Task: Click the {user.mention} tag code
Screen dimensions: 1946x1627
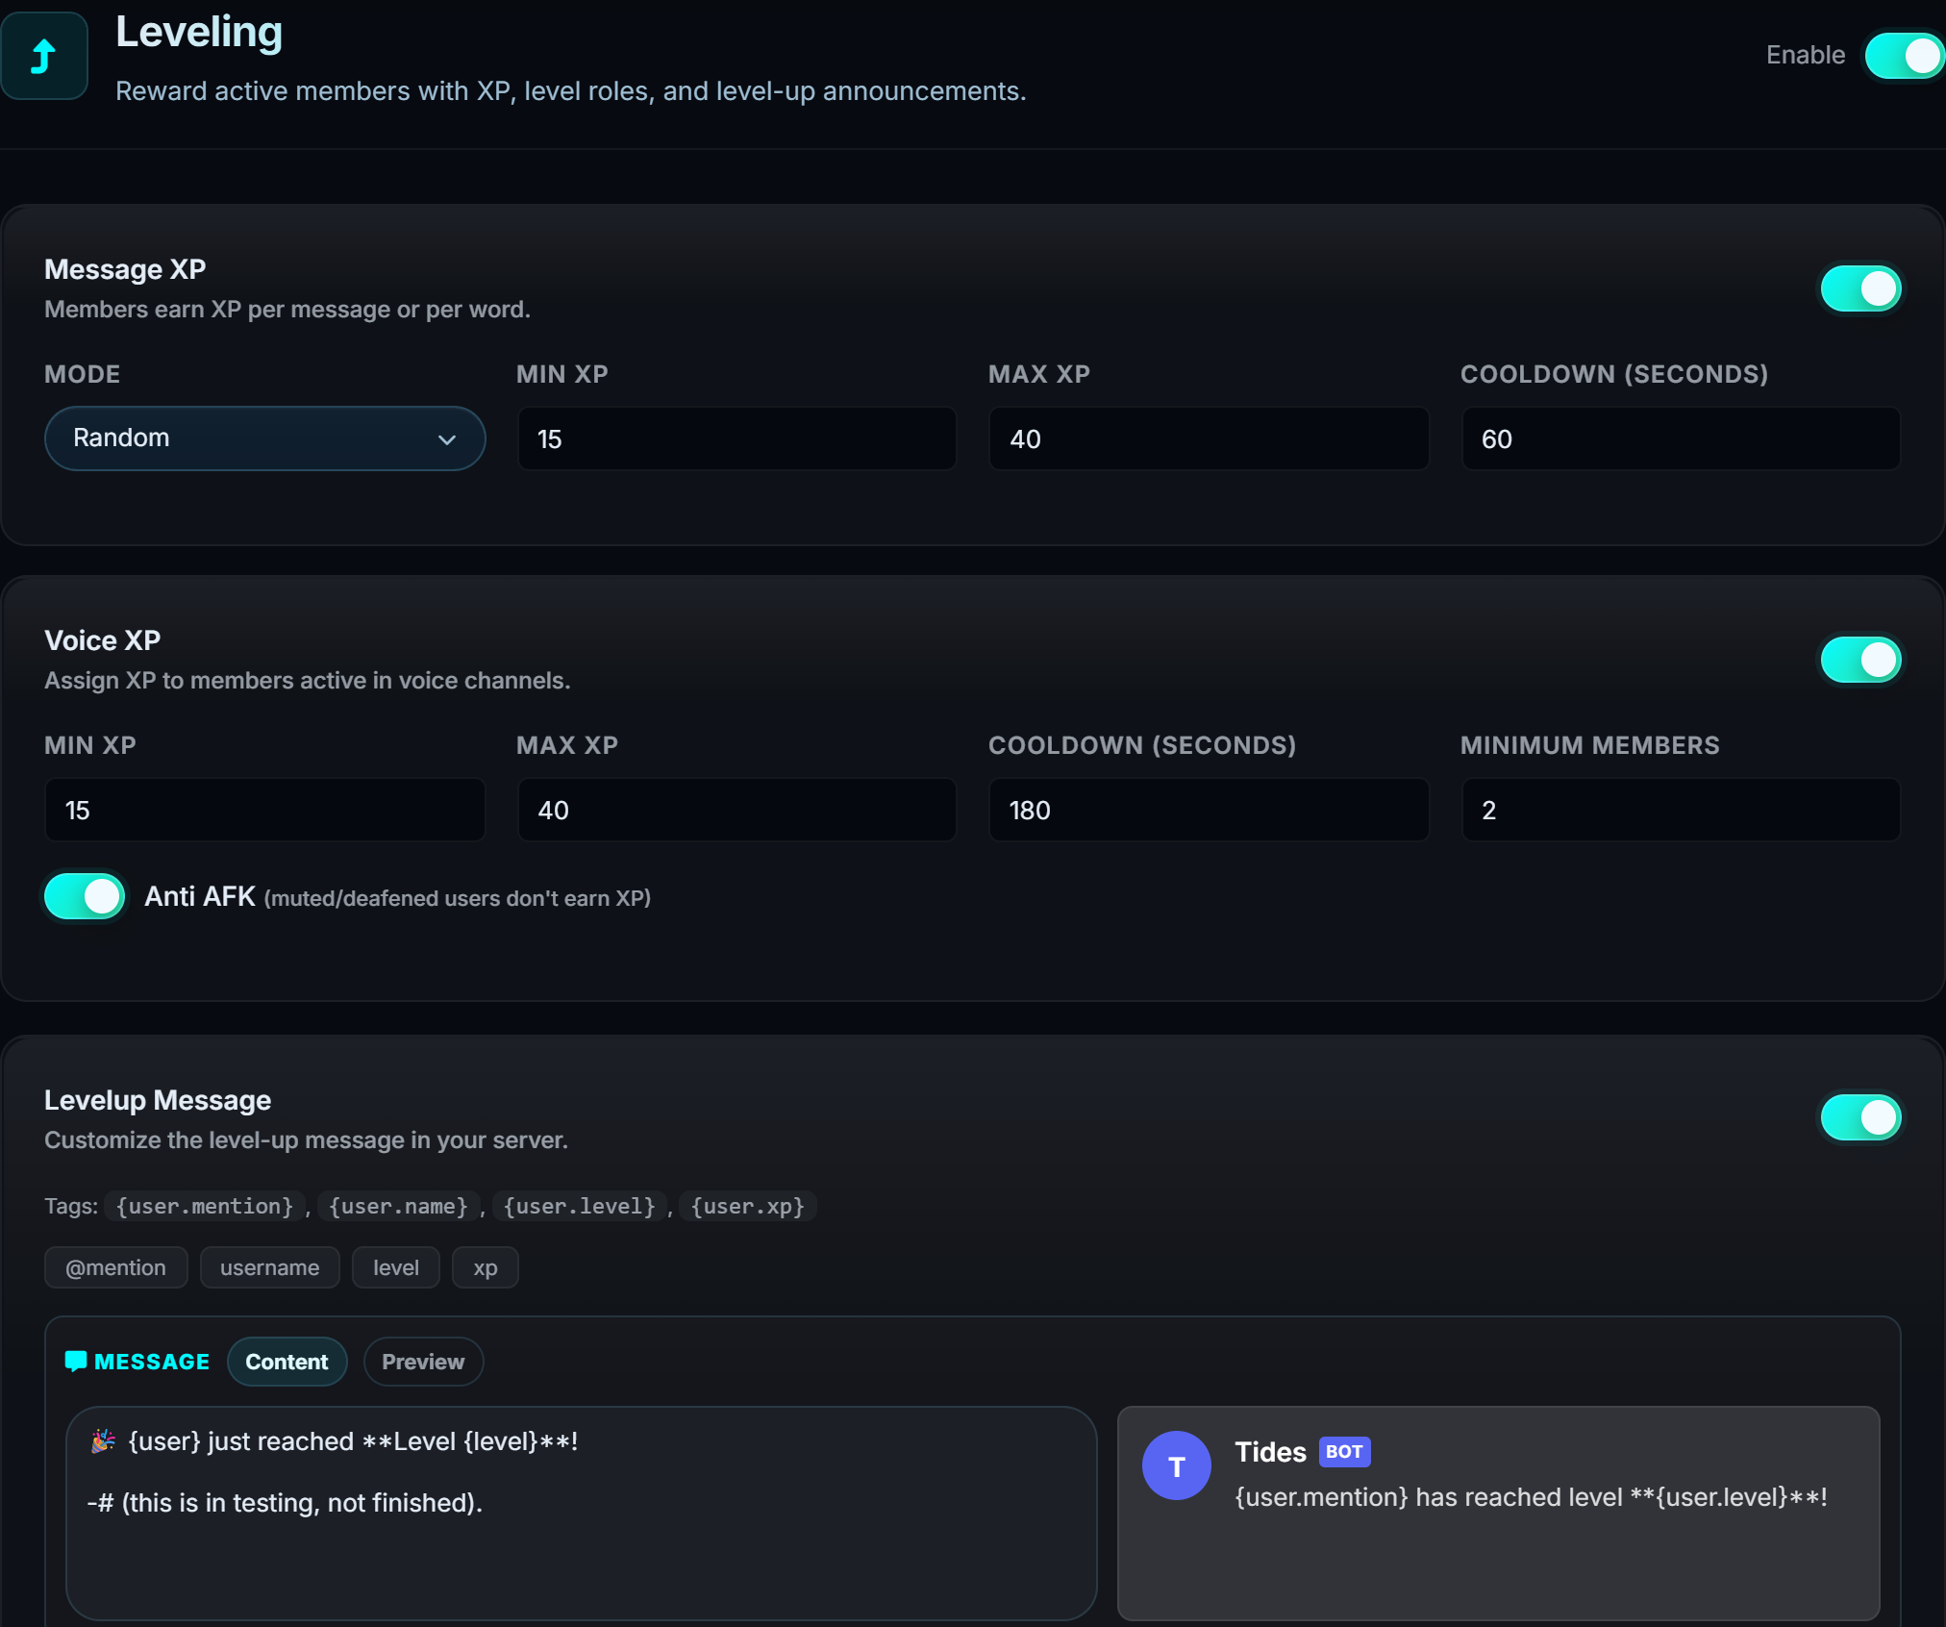Action: 205,1206
